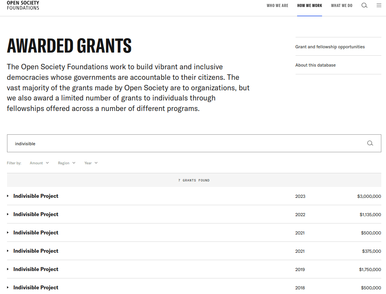Go to Who We Are menu
Viewport: 386px width, 294px height.
click(278, 6)
